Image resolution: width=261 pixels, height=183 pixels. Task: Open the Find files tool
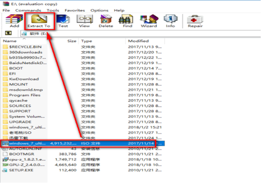tap(128, 21)
